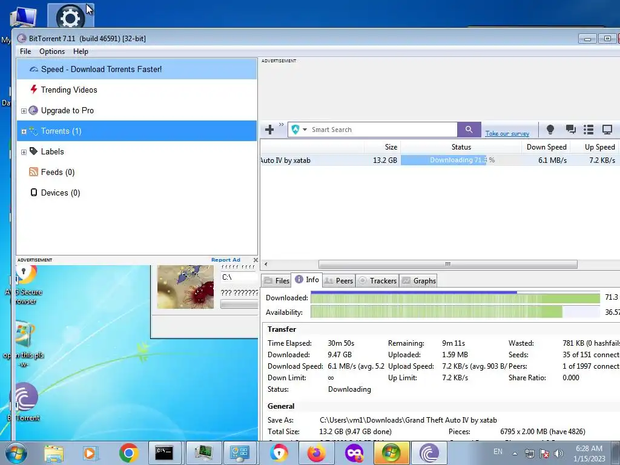The height and width of the screenshot is (465, 620).
Task: Click the scroll left arrow in torrent list
Action: (266, 264)
